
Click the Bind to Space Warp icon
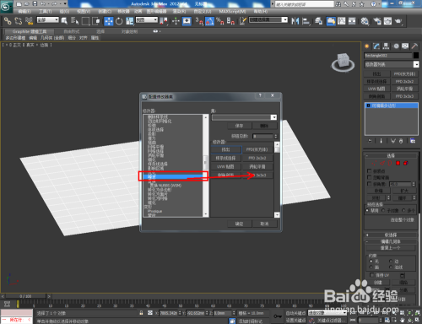pos(29,21)
